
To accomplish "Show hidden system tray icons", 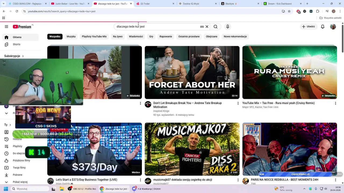I will (304, 189).
